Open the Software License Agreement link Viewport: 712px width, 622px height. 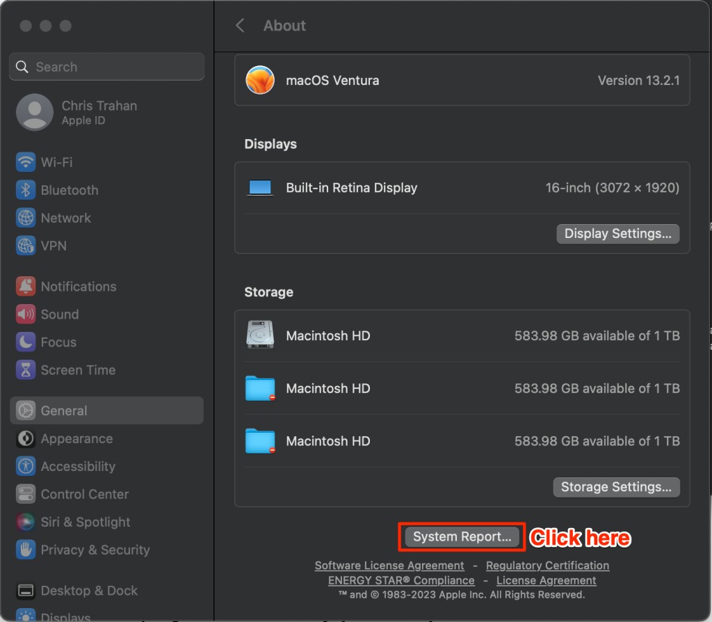(x=389, y=566)
